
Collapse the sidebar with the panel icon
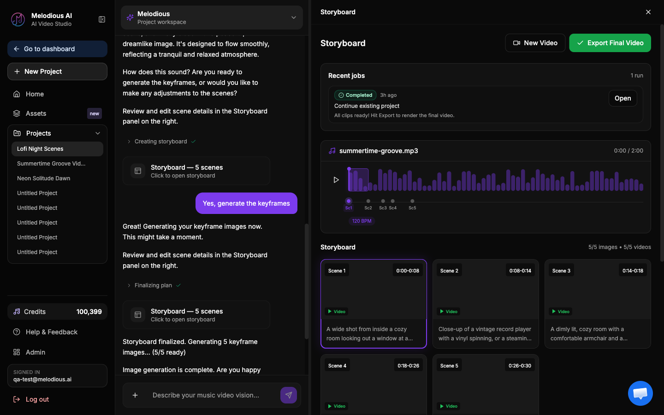(102, 19)
